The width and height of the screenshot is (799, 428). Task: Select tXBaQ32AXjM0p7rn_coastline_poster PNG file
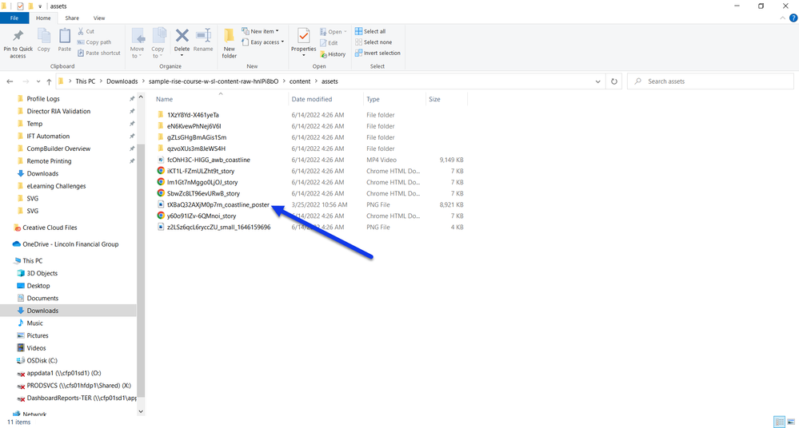(218, 204)
